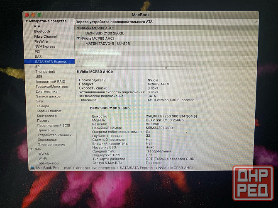278x208 pixels.
Task: Collapse the Сеть sidebar section
Action: [32, 149]
